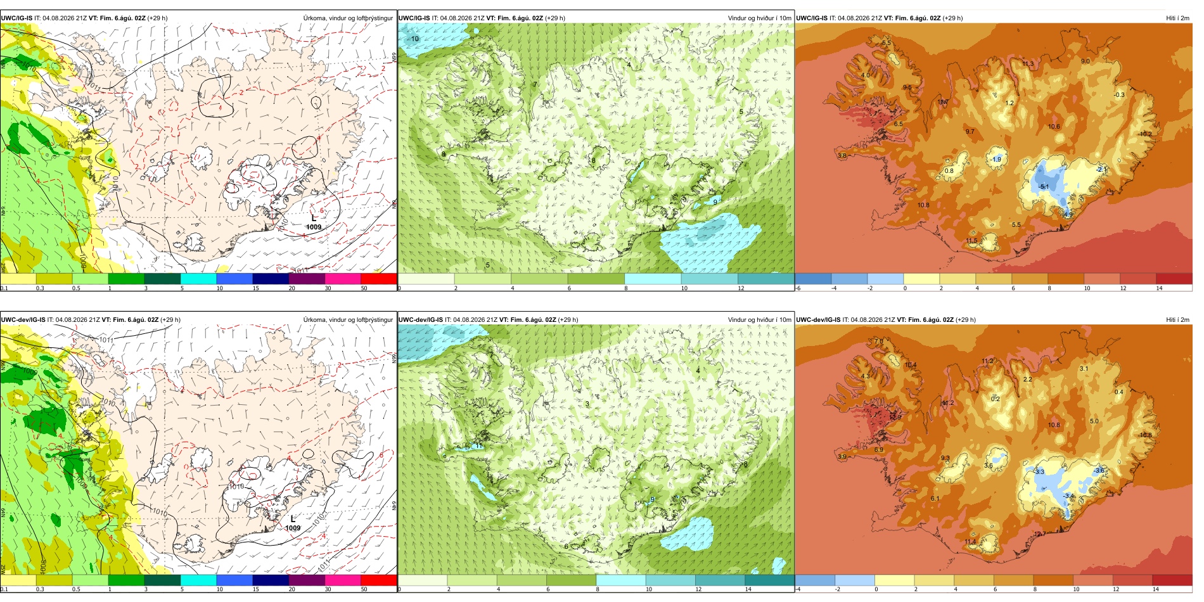Click the light cyan 8 swatch in the UWC/IG-IS wind legend
The image size is (1204, 602).
(x=653, y=278)
